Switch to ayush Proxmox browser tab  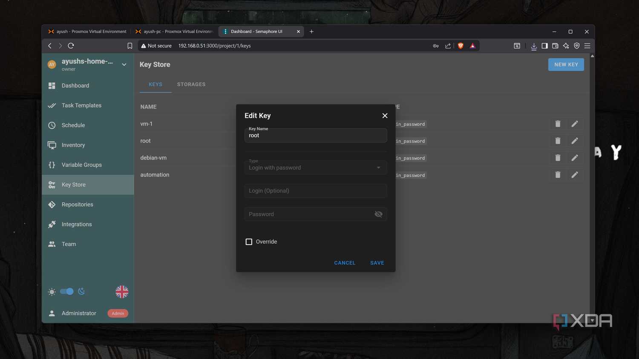pyautogui.click(x=88, y=31)
